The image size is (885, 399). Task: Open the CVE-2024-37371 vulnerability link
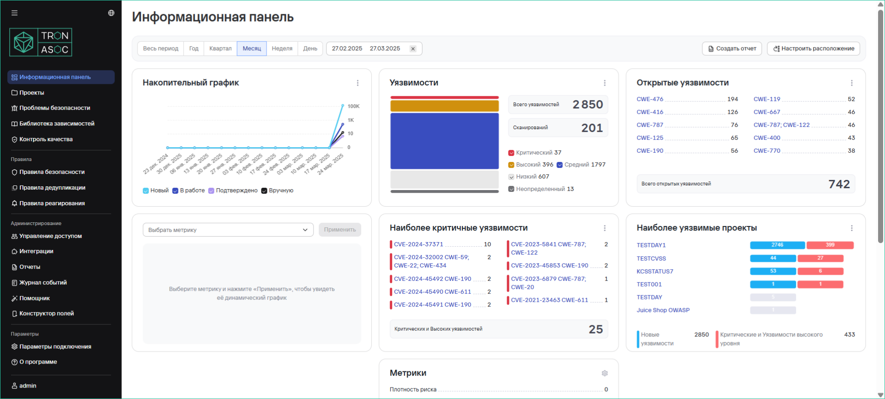click(x=418, y=244)
